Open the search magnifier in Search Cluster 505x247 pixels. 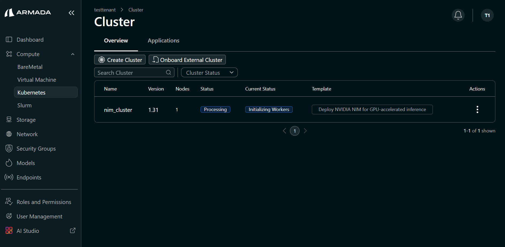click(168, 72)
